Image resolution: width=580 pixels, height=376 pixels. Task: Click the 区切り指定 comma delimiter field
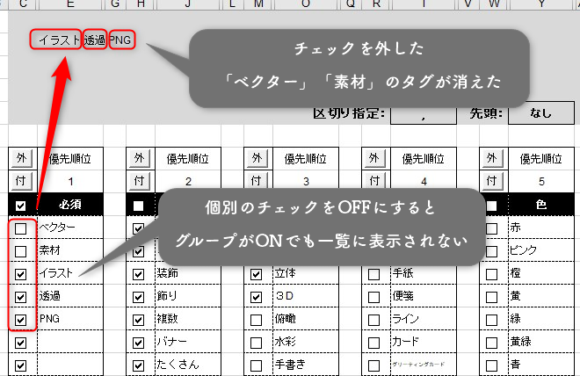pyautogui.click(x=424, y=116)
